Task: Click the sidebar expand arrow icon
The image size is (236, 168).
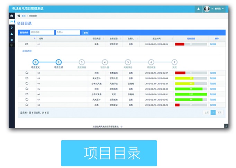Action: 12,45
